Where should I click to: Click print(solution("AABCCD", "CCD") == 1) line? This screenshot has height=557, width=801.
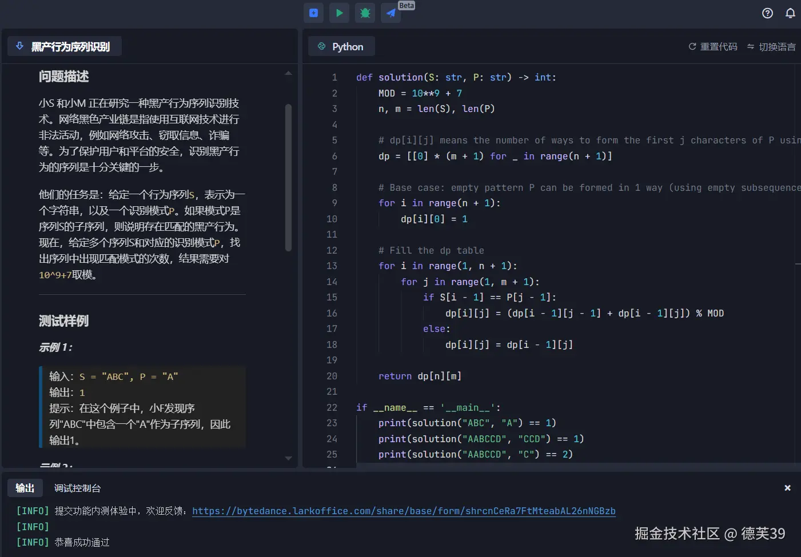coord(481,439)
